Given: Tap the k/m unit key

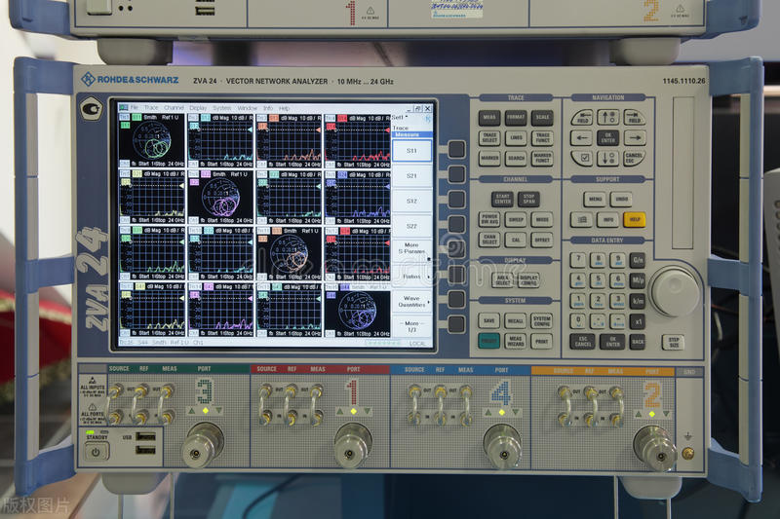Looking at the screenshot, I should click(638, 301).
